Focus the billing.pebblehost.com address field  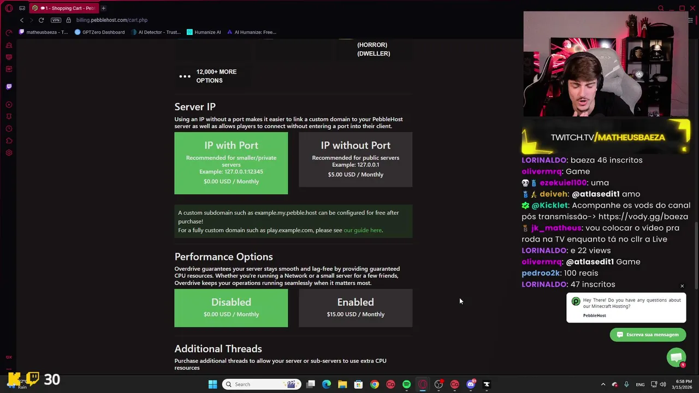pos(112,20)
